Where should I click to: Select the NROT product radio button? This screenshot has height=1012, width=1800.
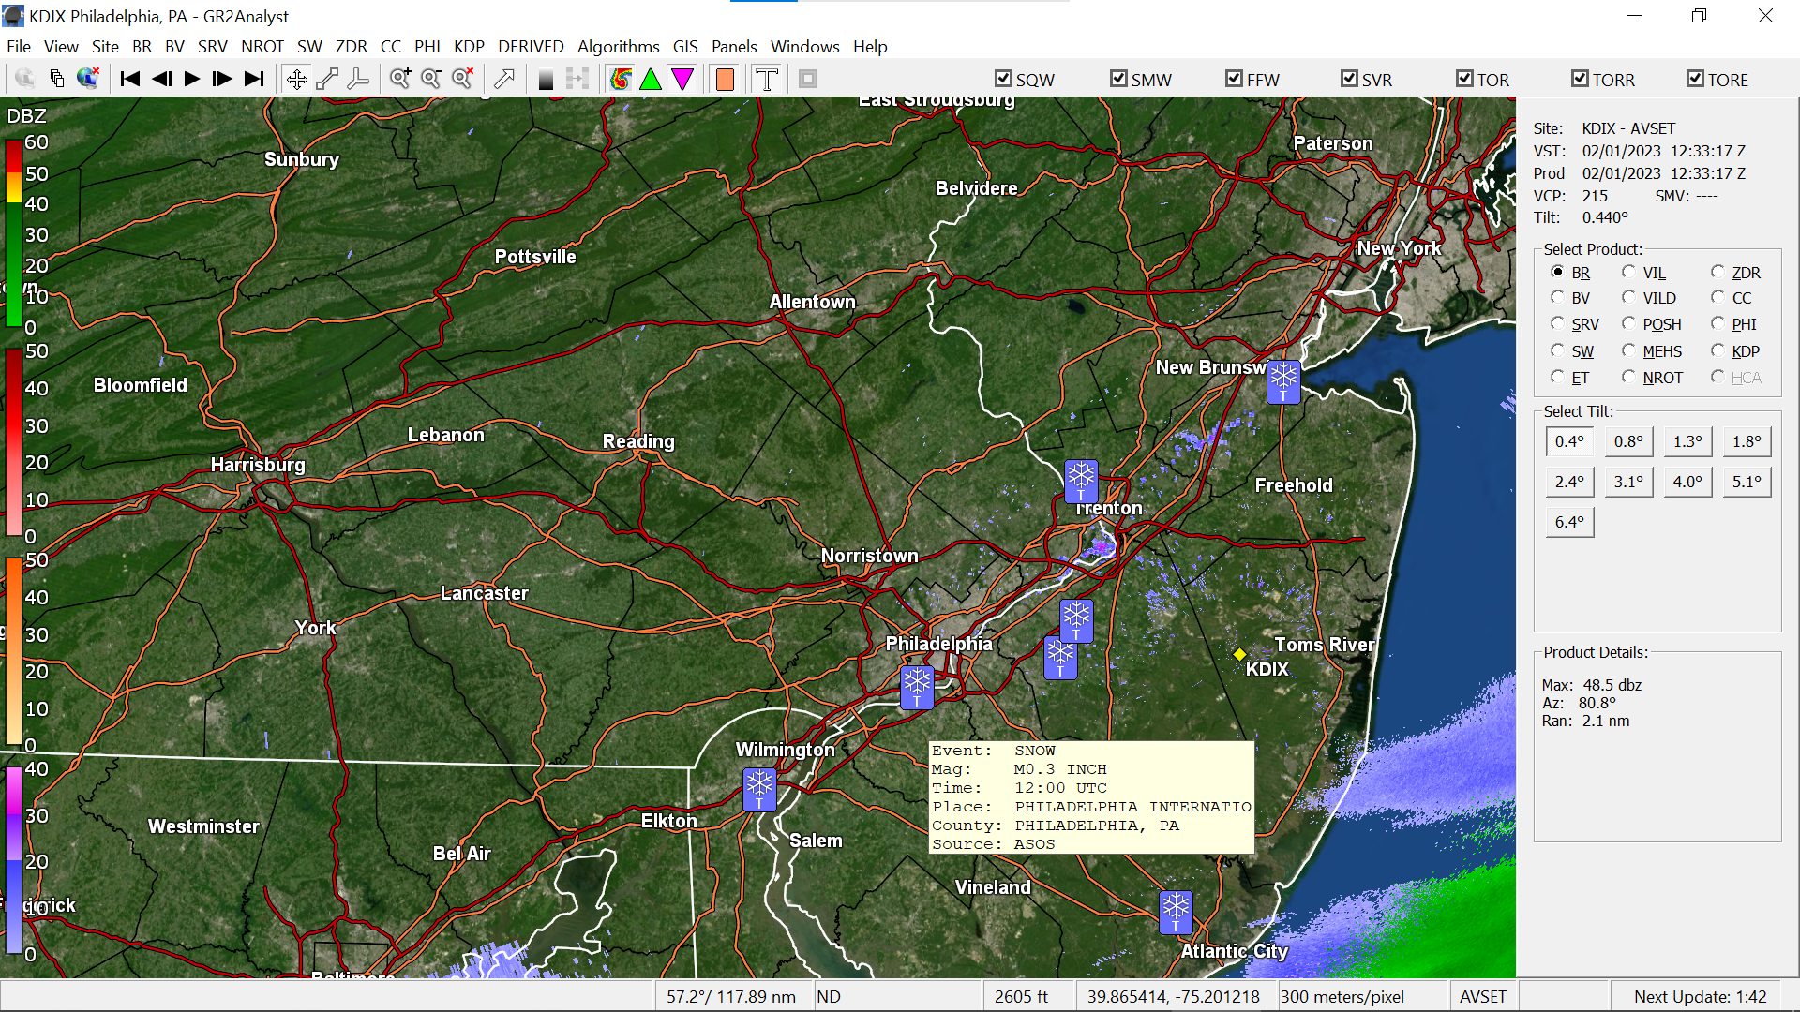[x=1628, y=377]
